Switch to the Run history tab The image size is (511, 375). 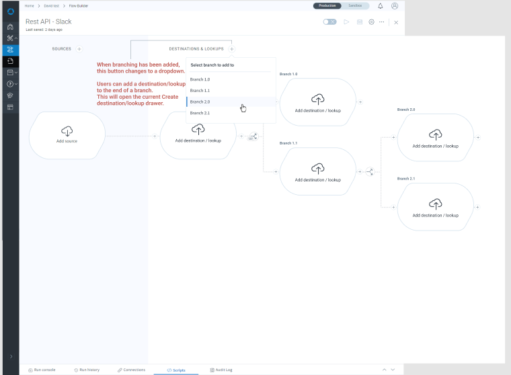(x=87, y=370)
